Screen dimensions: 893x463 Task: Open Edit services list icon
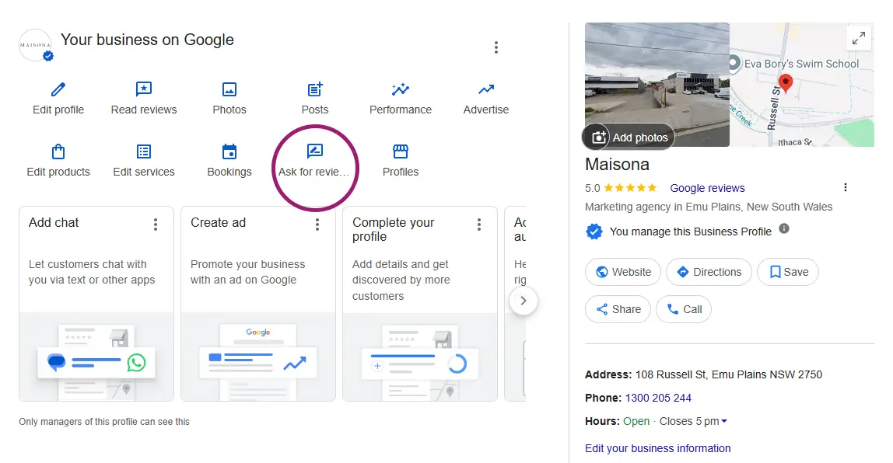tap(143, 151)
